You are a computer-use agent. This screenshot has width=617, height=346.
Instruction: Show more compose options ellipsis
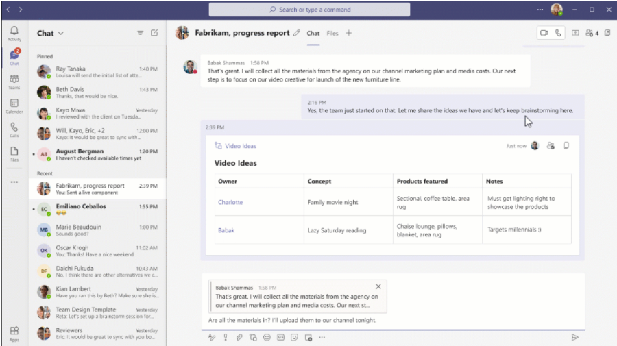(322, 337)
